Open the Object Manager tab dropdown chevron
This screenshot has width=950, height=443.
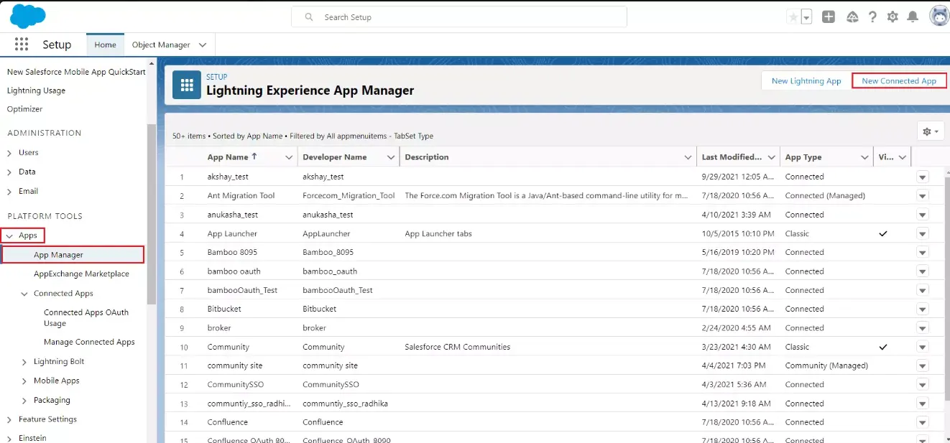(x=203, y=45)
